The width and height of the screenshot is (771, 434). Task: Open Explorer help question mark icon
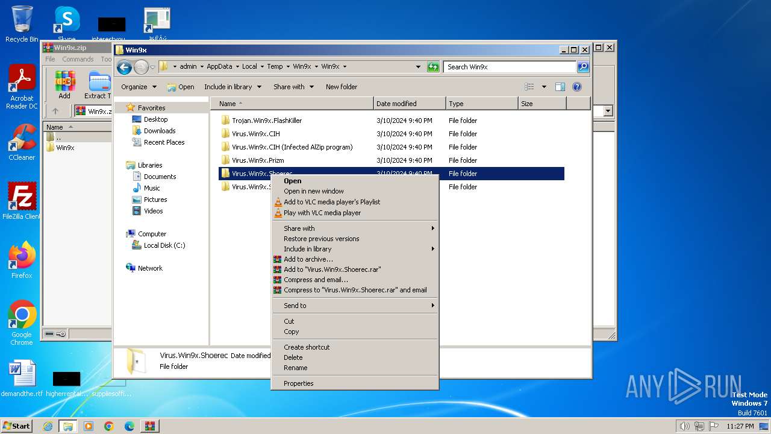(577, 87)
